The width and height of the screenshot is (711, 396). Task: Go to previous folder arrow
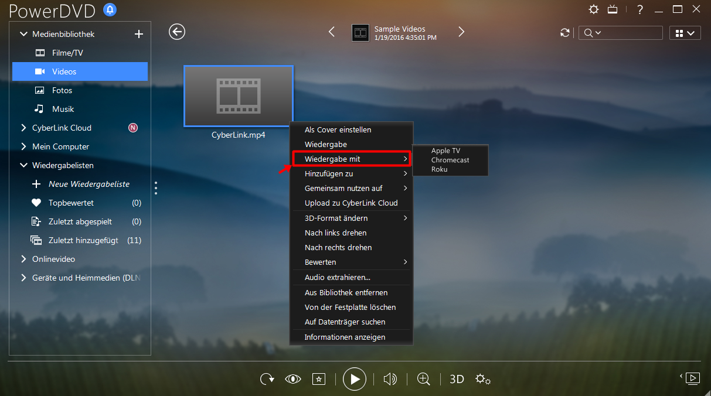pos(332,32)
